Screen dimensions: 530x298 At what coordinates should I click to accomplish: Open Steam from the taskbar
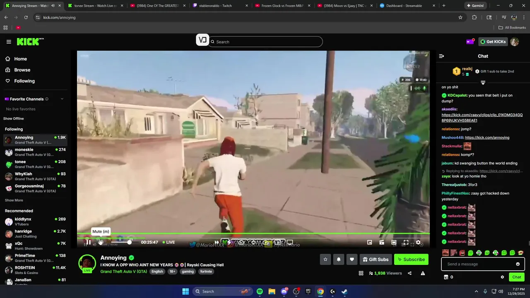(x=344, y=291)
